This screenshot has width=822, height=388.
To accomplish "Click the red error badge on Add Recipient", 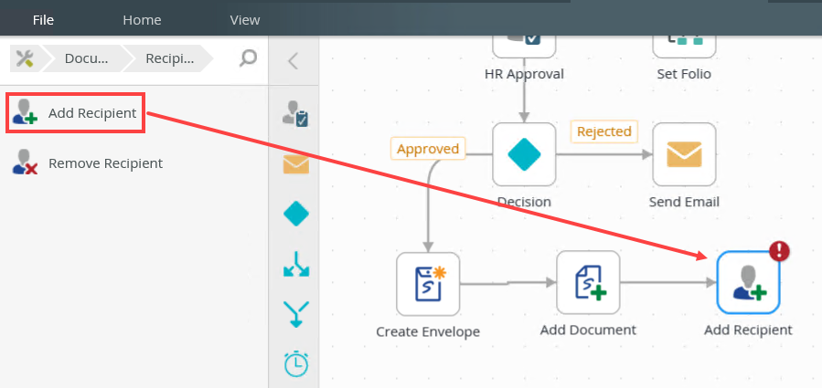I will (x=780, y=251).
